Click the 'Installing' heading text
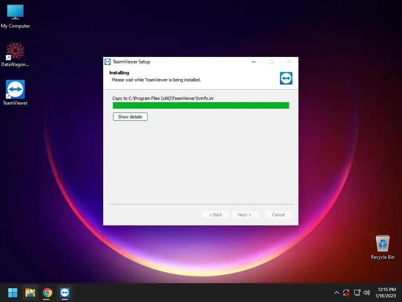 119,73
